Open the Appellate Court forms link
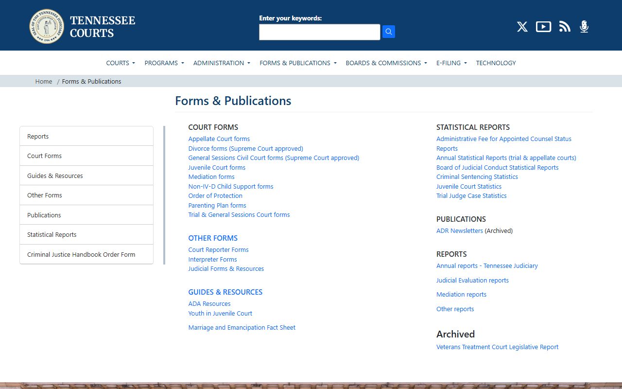 [219, 139]
